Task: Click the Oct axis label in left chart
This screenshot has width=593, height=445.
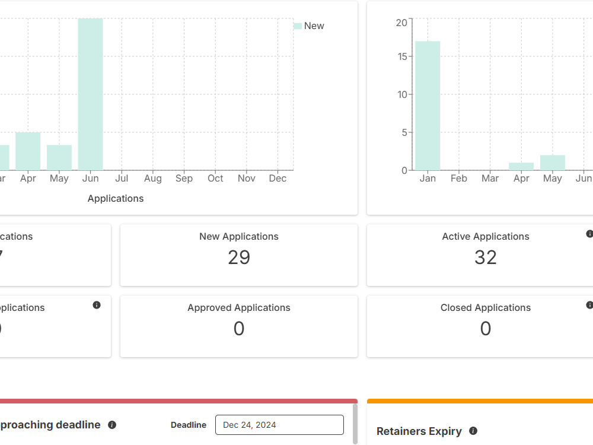Action: point(215,178)
